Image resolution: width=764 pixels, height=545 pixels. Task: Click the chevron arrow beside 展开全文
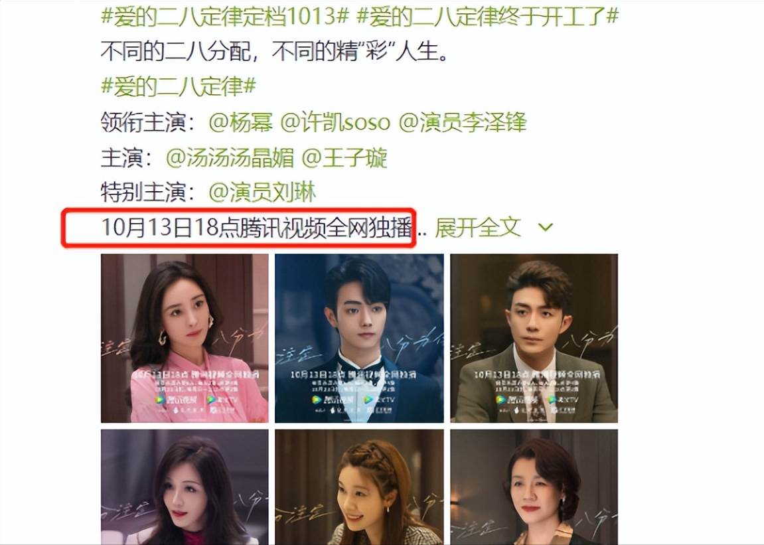coord(546,227)
